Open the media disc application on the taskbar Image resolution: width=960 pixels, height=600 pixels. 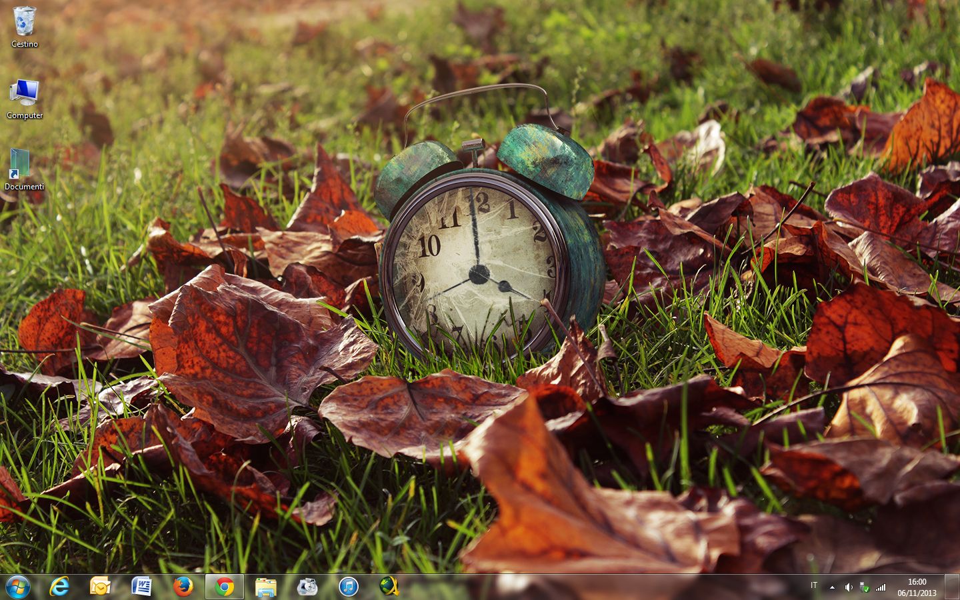pos(307,587)
